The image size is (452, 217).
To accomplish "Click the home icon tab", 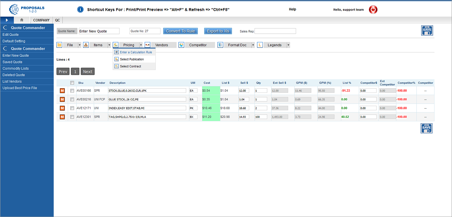I will 22,20.
